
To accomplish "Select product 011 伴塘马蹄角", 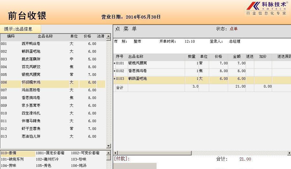I will [x=53, y=121].
